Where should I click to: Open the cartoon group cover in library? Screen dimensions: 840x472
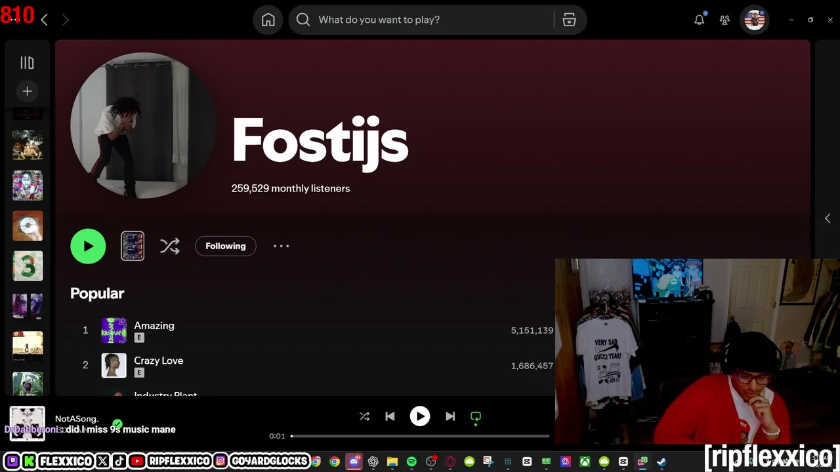click(x=28, y=145)
